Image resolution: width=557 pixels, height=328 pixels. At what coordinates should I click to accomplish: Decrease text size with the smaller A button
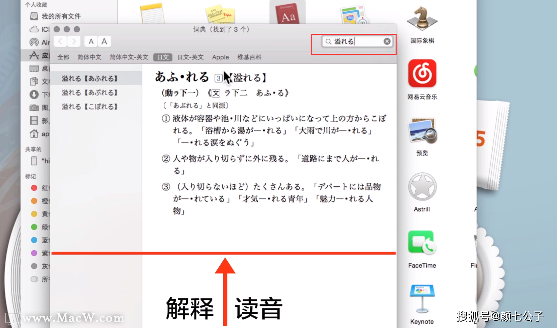click(90, 41)
